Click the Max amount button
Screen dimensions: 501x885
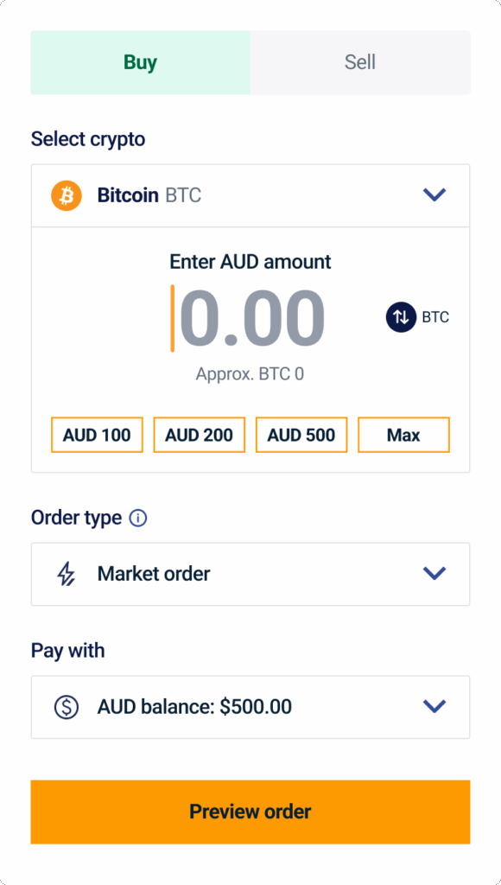(x=403, y=435)
